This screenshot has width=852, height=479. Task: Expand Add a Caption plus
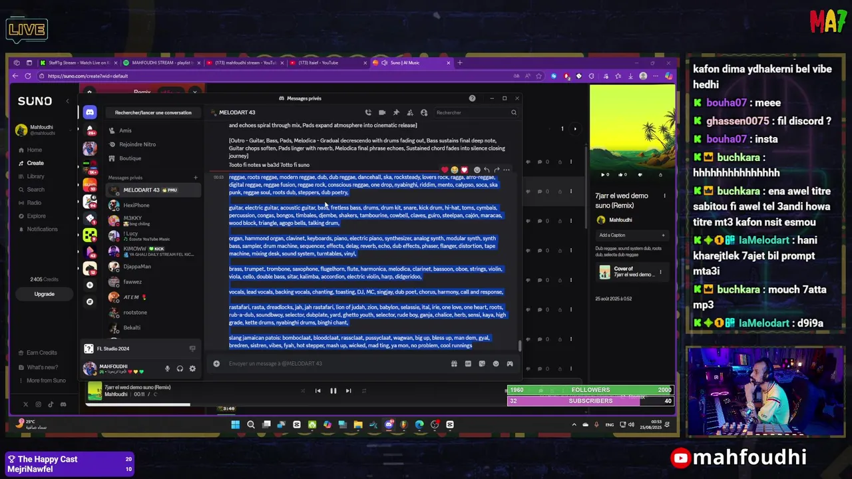(663, 235)
